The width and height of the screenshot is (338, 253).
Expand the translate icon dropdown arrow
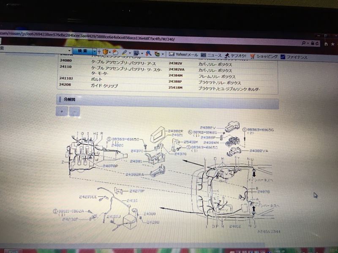pyautogui.click(x=163, y=54)
